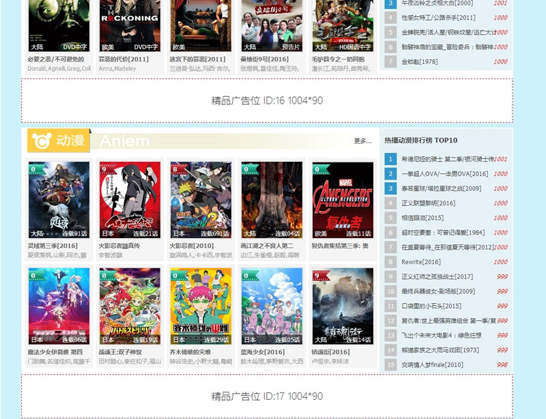Click the cast text Anna,Madeley
This screenshot has width=546, height=419.
click(x=117, y=69)
